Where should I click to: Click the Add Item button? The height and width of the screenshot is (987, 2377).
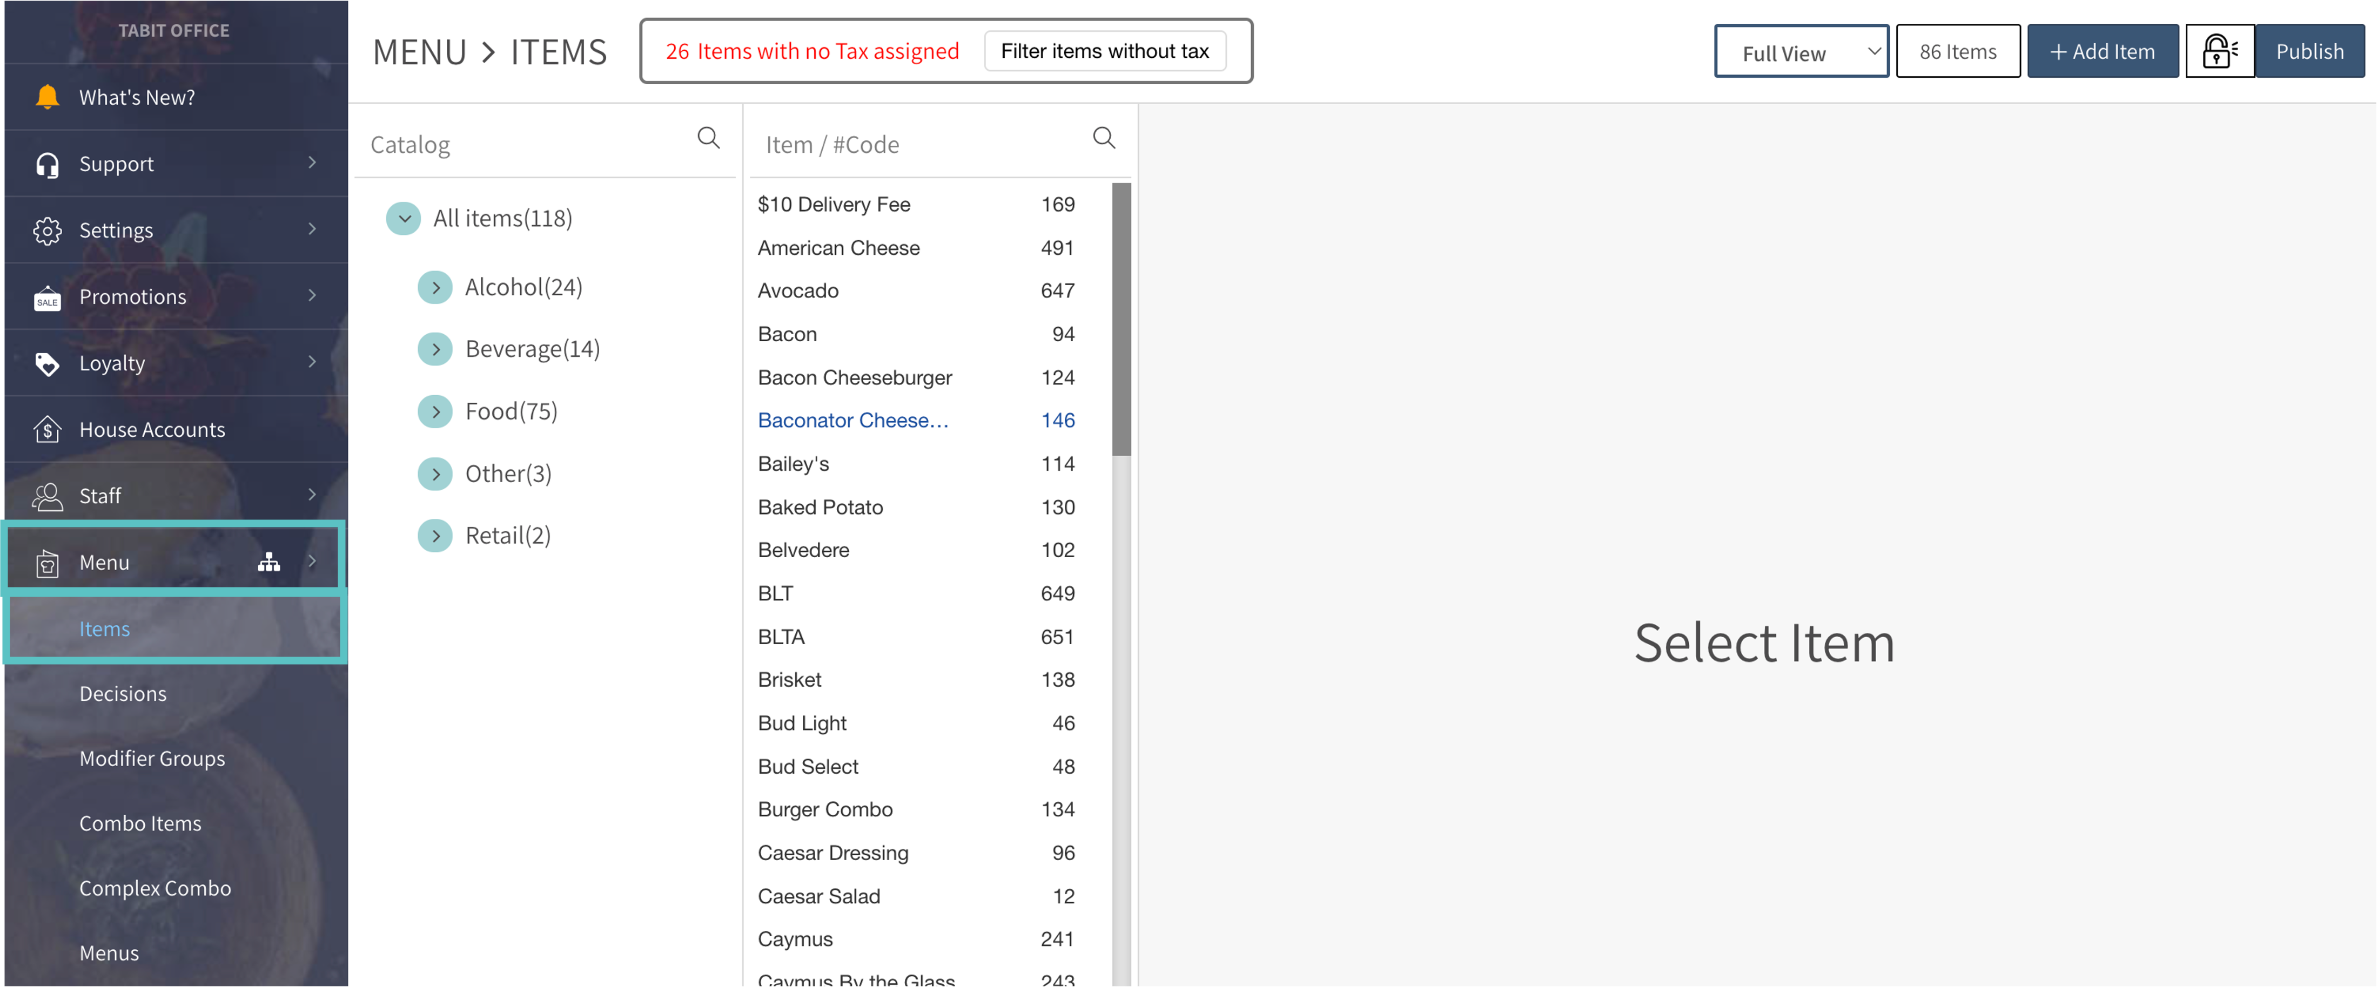coord(2102,52)
